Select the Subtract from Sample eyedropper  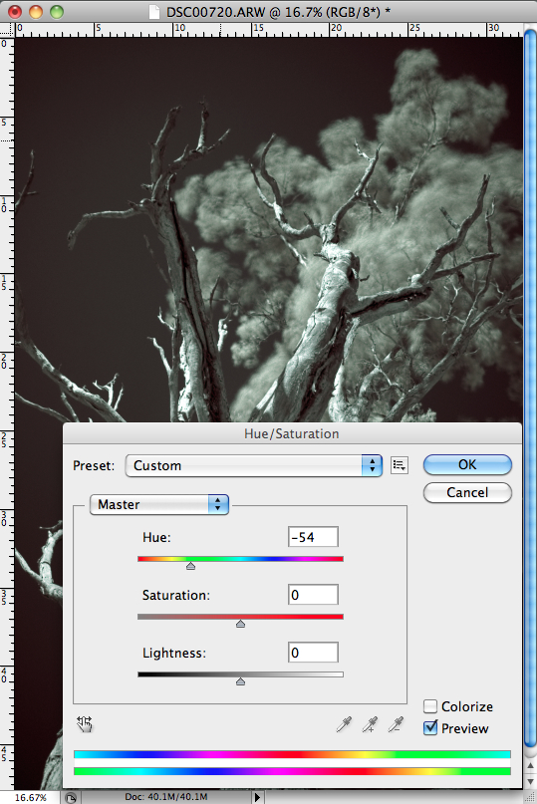395,724
